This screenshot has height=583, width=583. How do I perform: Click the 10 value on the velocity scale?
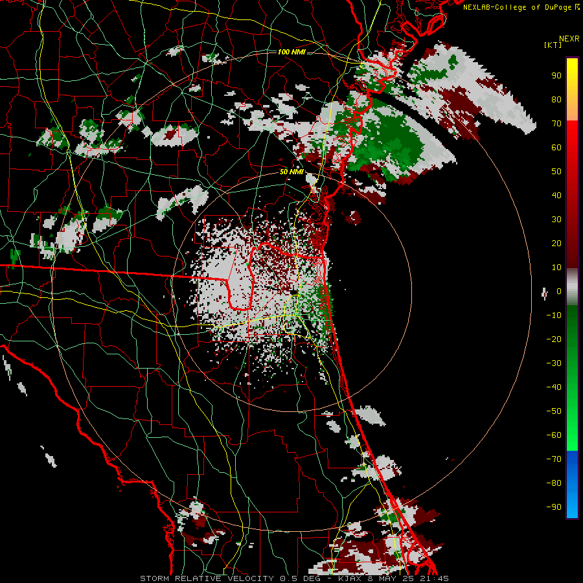556,268
